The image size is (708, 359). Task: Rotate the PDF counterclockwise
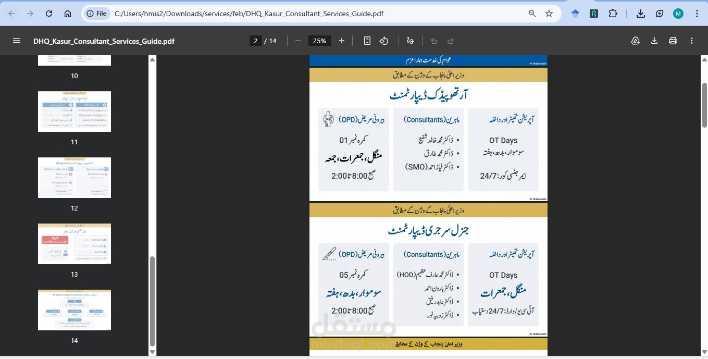(x=384, y=41)
